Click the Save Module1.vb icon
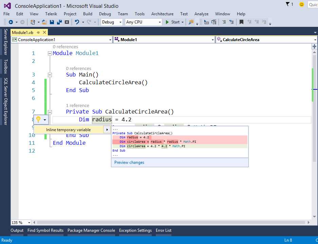 [x=51, y=22]
